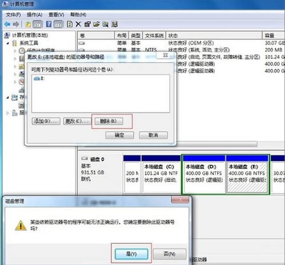Image resolution: width=285 pixels, height=265 pixels.
Task: Select the 本地磁盘 (D:) partition block
Action: pyautogui.click(x=204, y=174)
